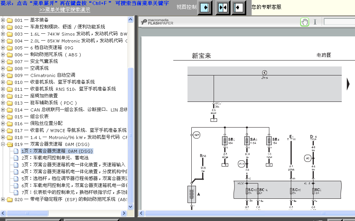Click the first view control button (arrow right to bar)
Image resolution: width=355 pixels, height=221 pixels.
tap(205, 7)
